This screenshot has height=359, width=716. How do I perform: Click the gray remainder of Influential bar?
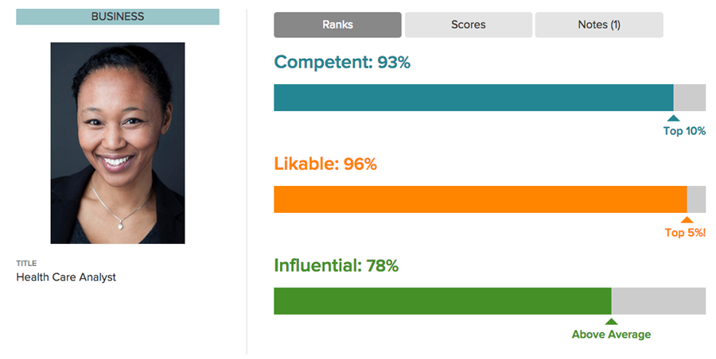[659, 301]
